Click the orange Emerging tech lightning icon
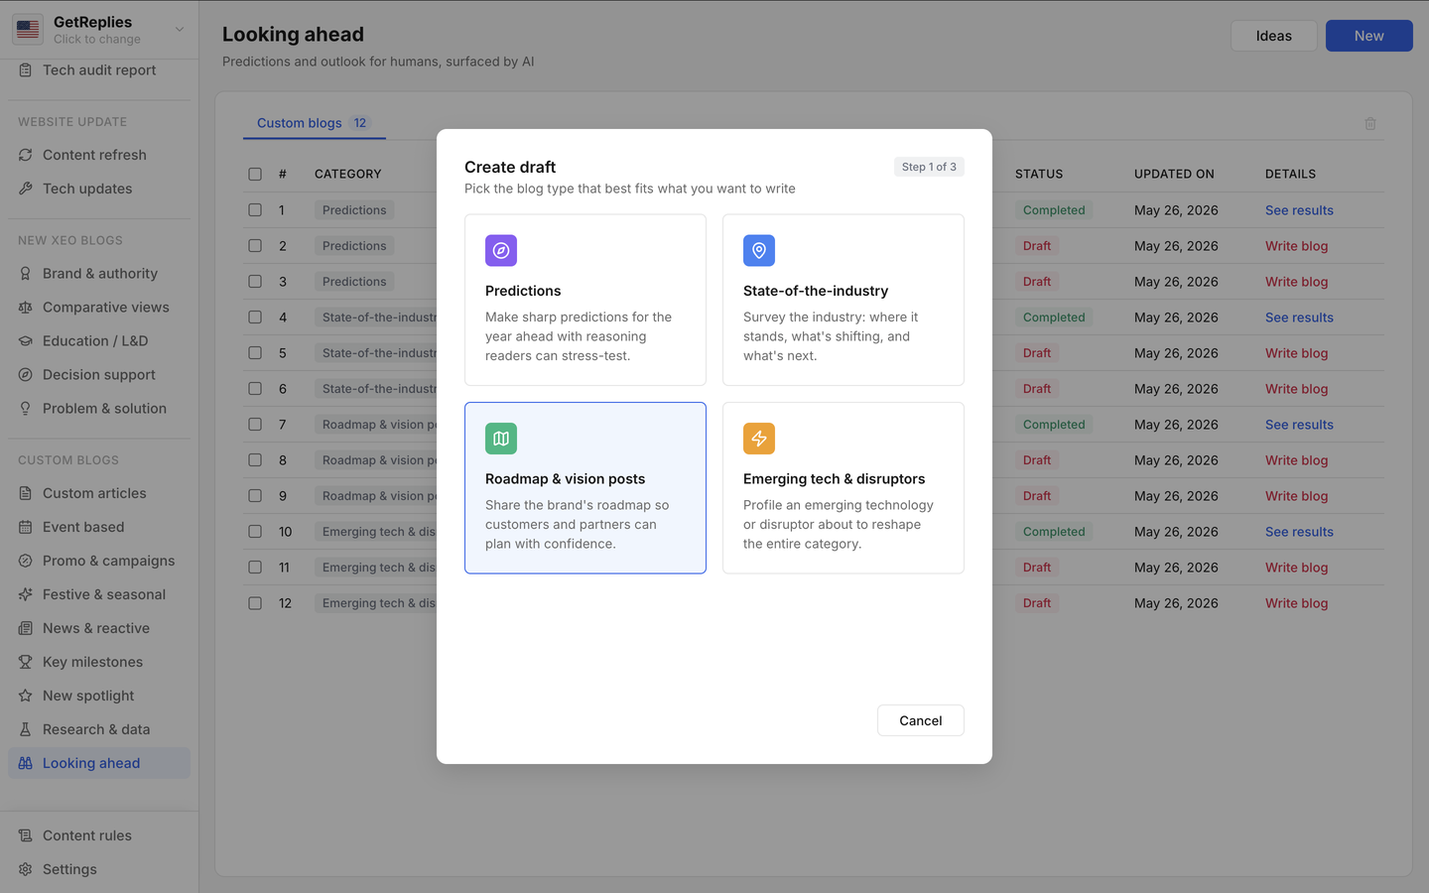The image size is (1429, 893). (x=759, y=439)
